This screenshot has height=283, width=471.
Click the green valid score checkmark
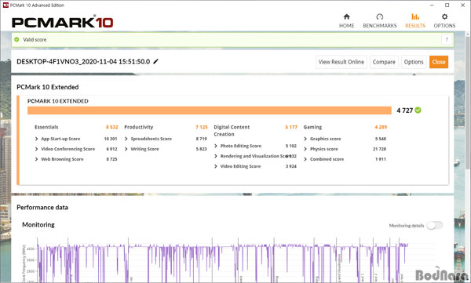coord(16,40)
